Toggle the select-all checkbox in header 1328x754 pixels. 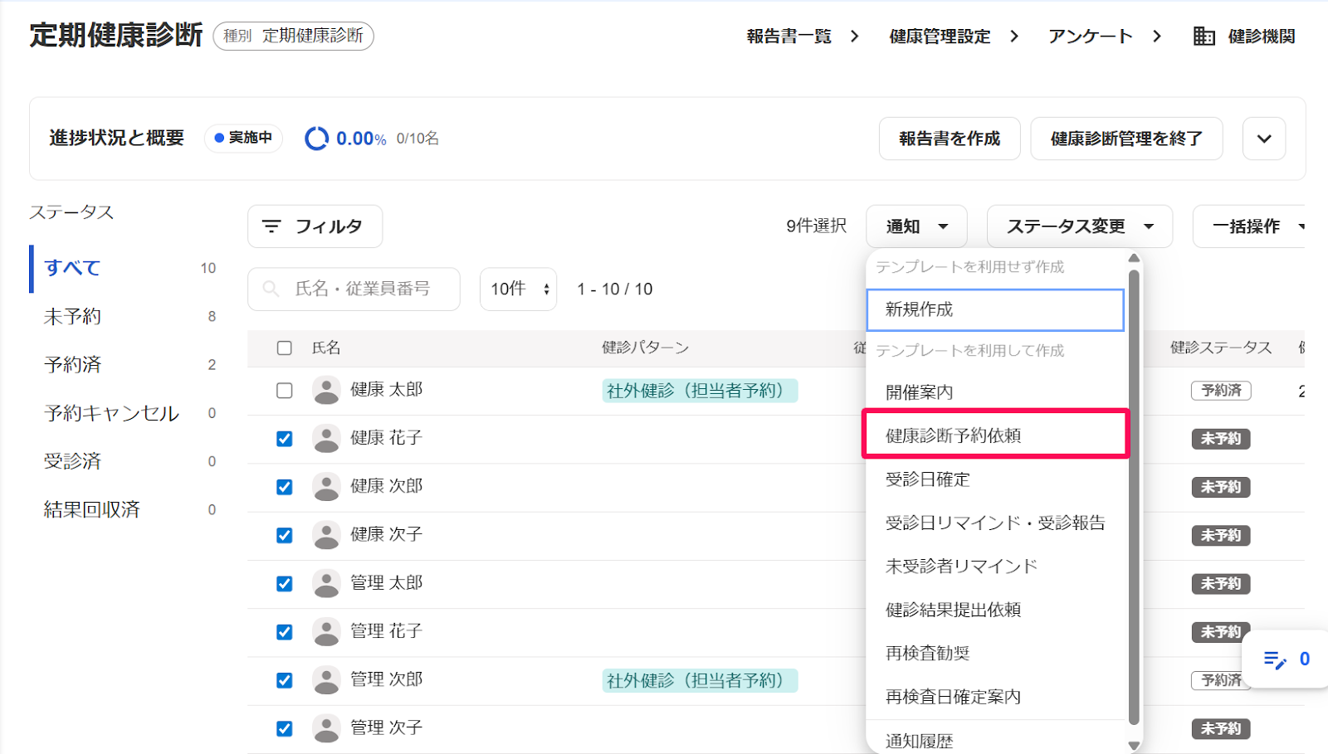[285, 348]
